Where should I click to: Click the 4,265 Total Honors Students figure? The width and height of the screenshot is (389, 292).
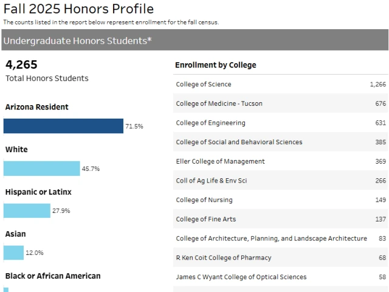pyautogui.click(x=21, y=64)
